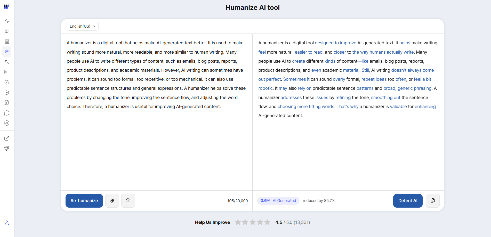
Task: Click the 3.6% AI Generated badge
Action: tap(278, 201)
